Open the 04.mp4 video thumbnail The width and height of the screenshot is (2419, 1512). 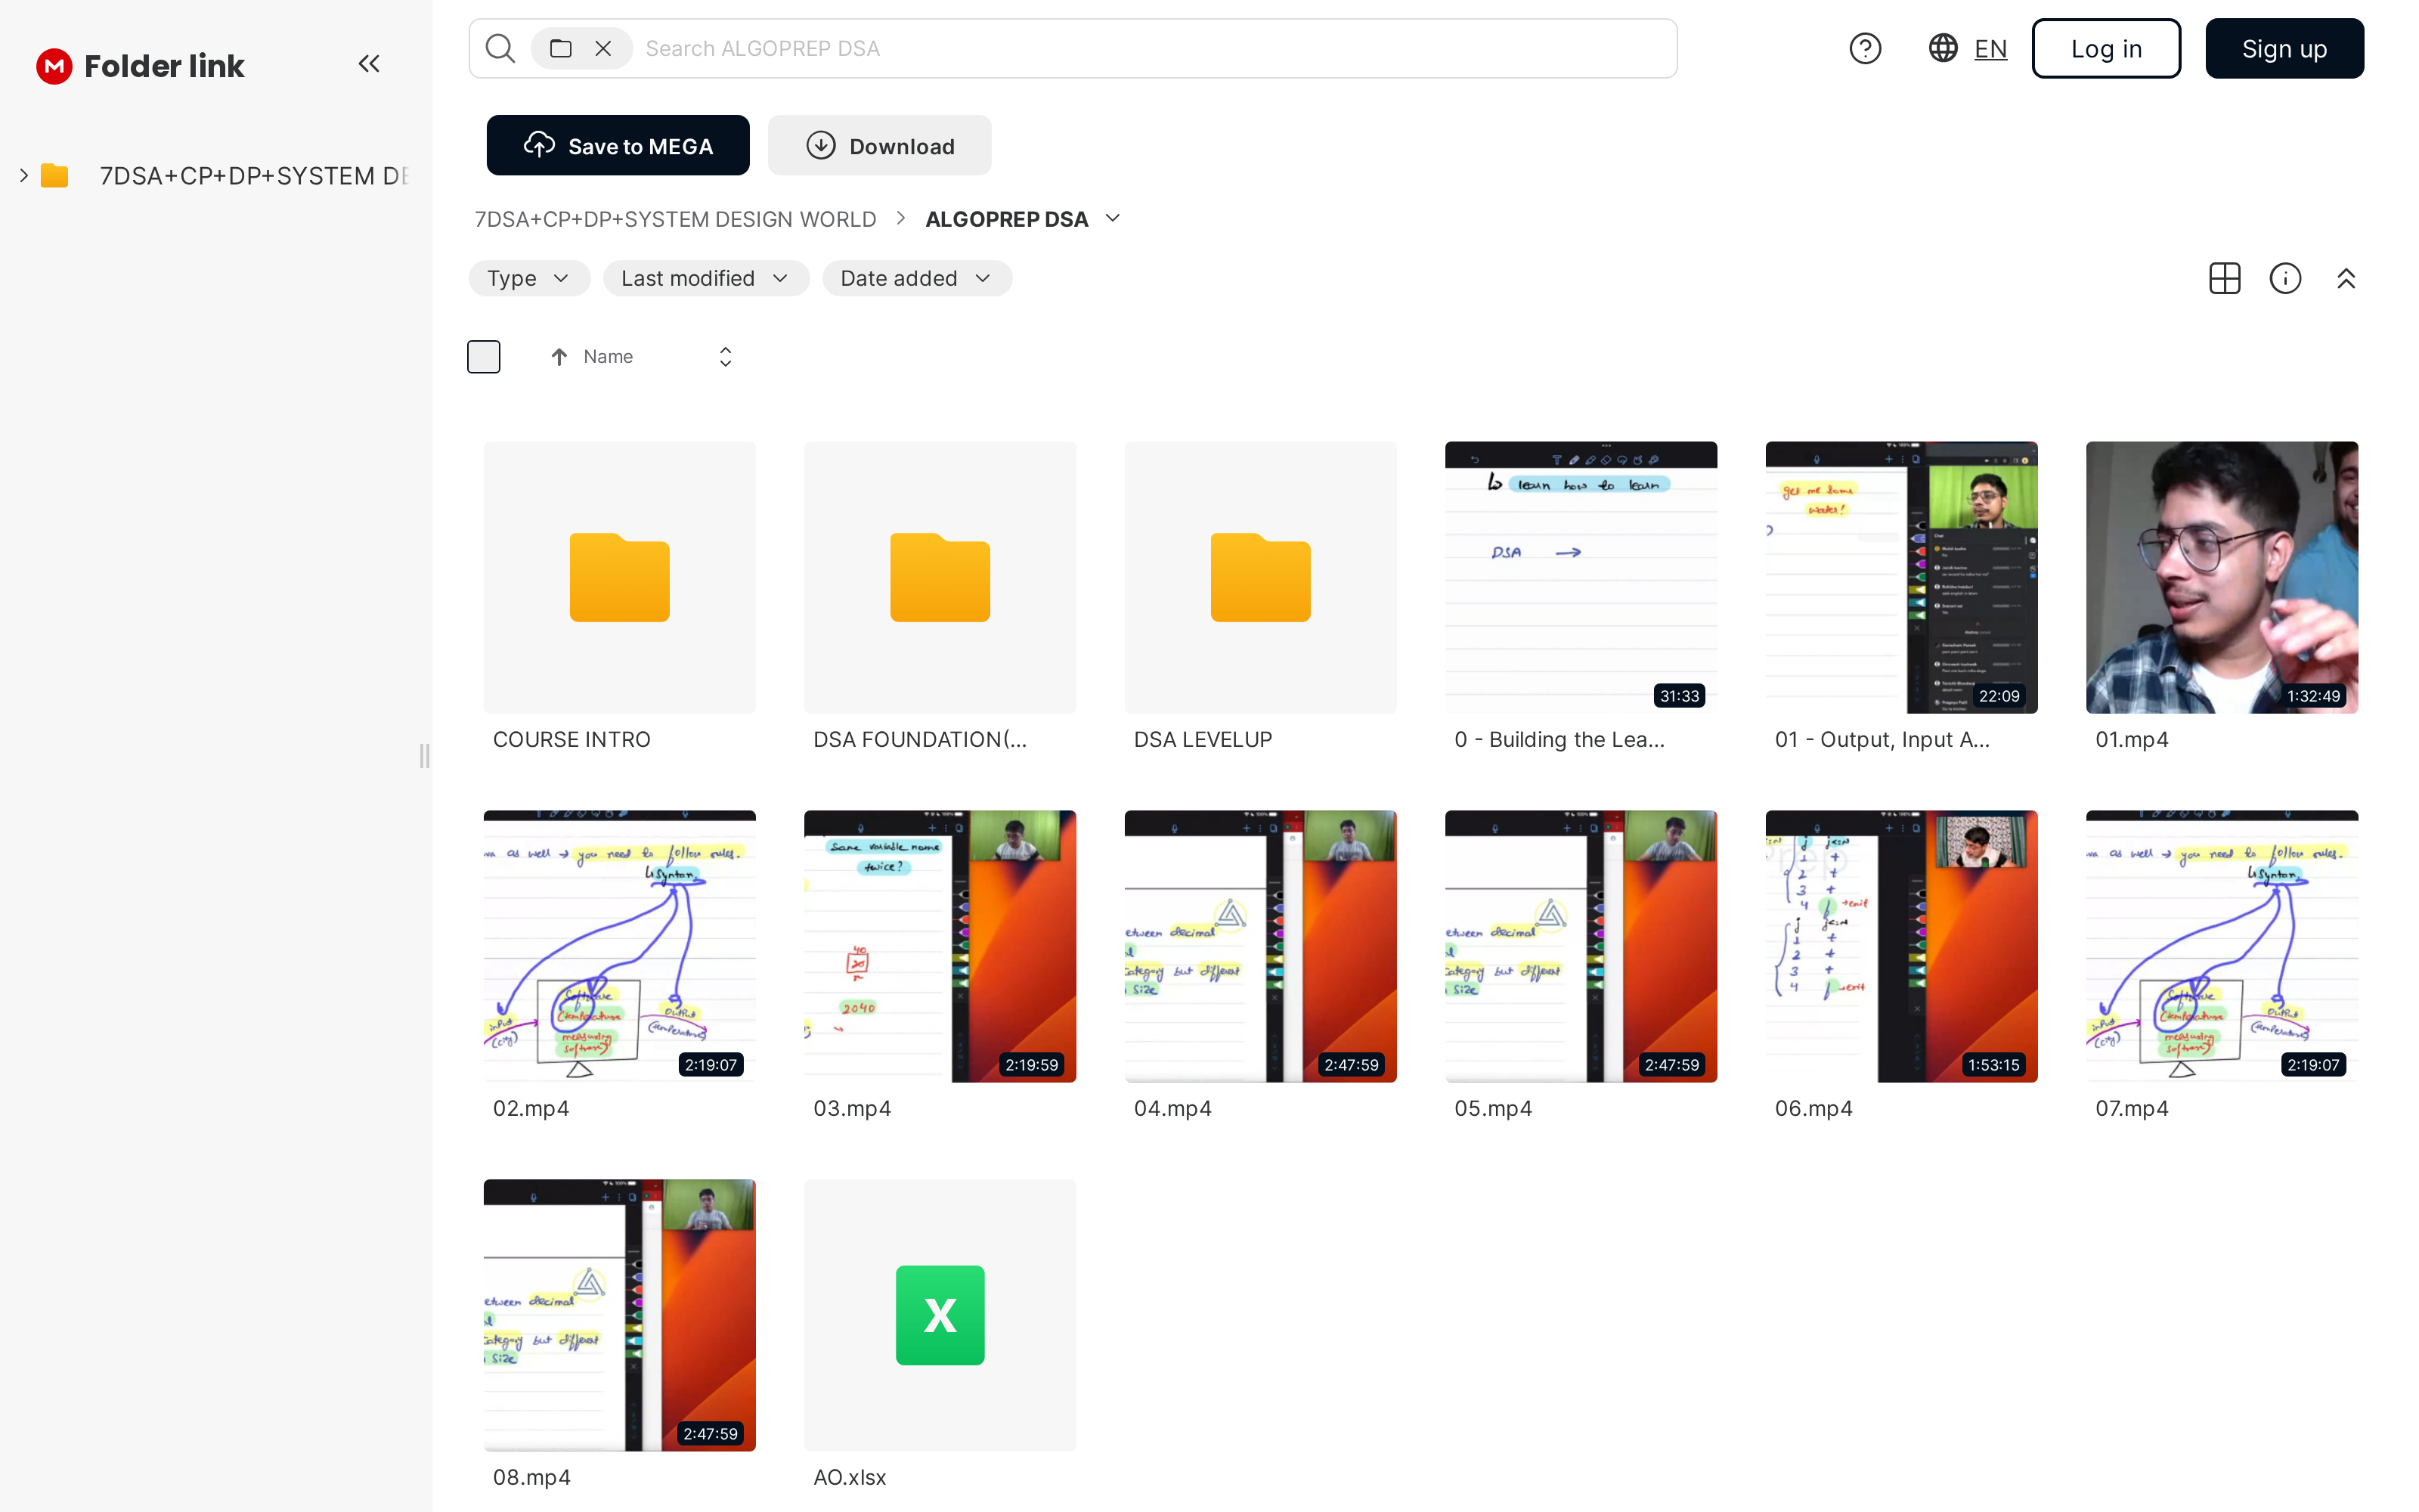point(1260,946)
